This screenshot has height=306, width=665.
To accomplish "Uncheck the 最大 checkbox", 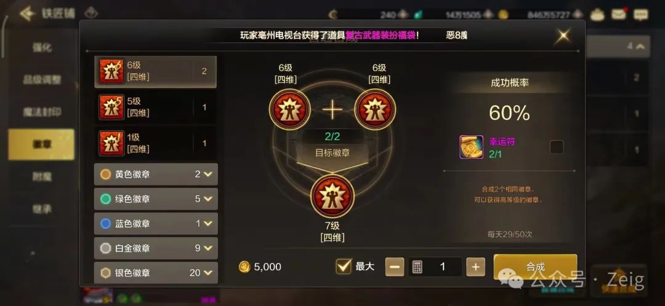I will pos(343,266).
